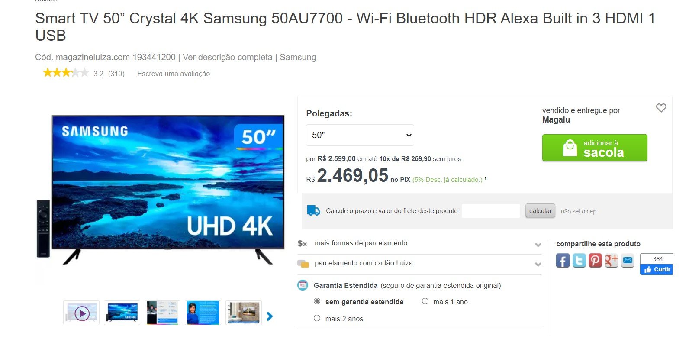Screen dimensions: 689x339
Task: Open the Polegadas size dropdown
Action: coord(360,135)
